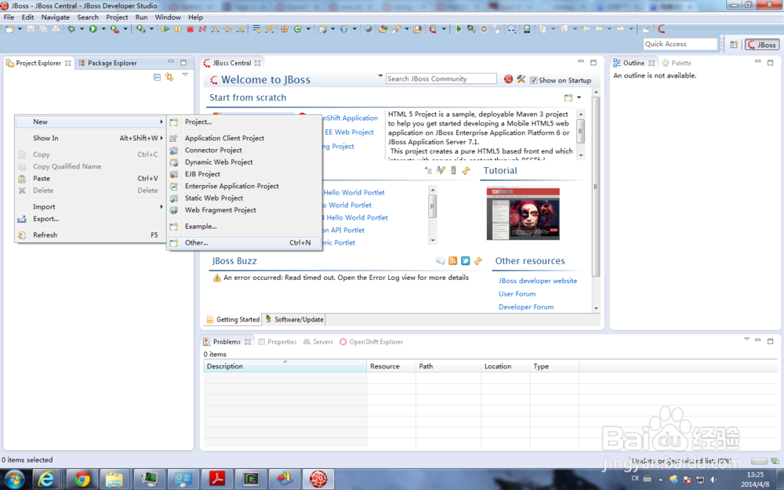
Task: Click the Debug bug icon in toolbar
Action: coord(71,29)
